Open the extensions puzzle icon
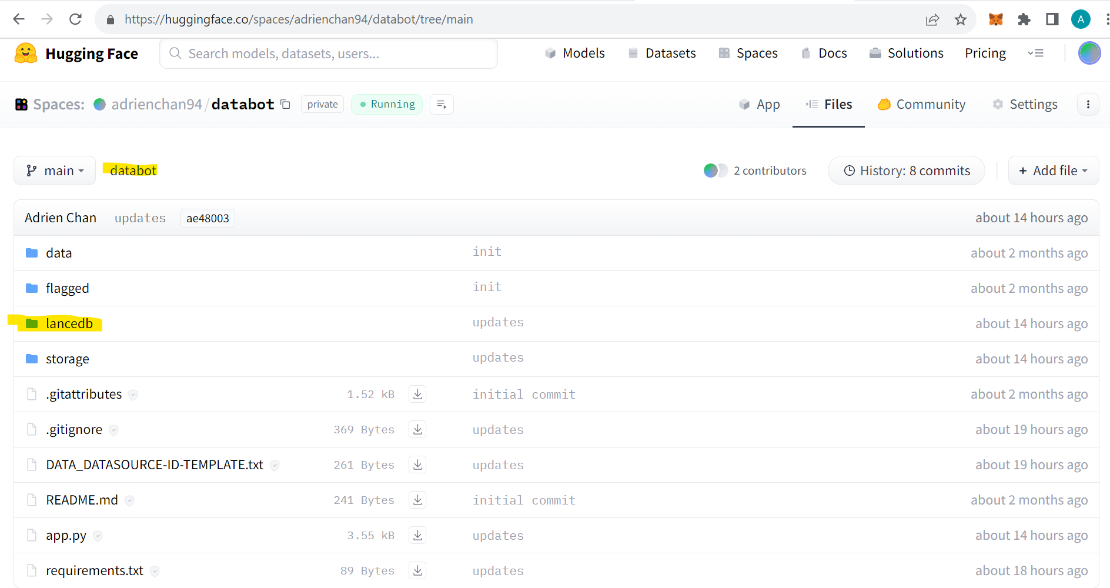The height and width of the screenshot is (588, 1110). [1024, 19]
